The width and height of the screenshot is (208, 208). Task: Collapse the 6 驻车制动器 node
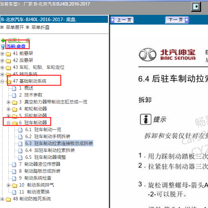pos(9,123)
